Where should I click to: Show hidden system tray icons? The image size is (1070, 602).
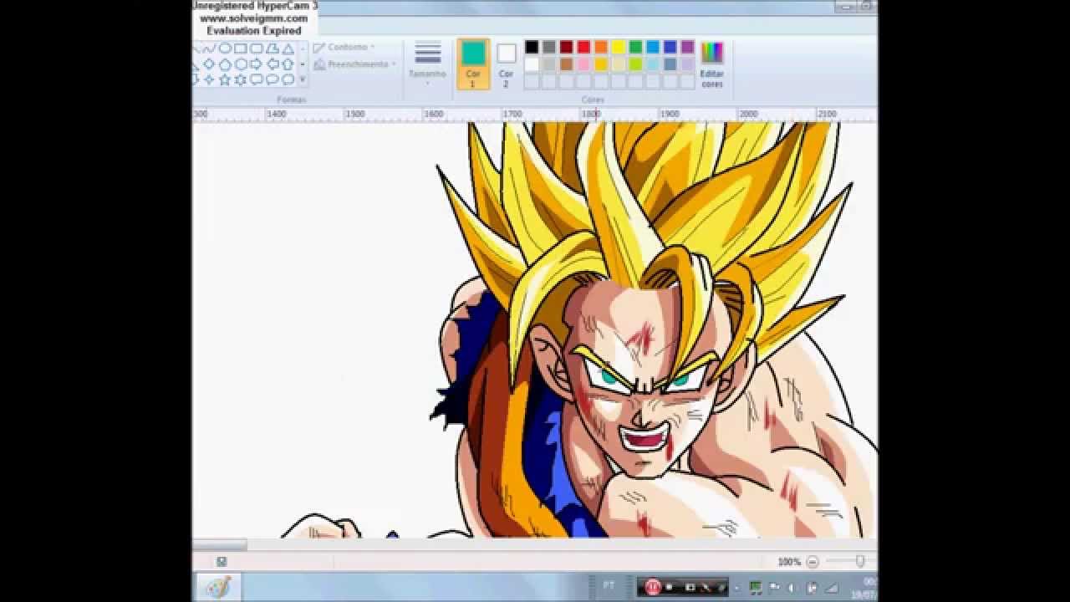pyautogui.click(x=739, y=587)
